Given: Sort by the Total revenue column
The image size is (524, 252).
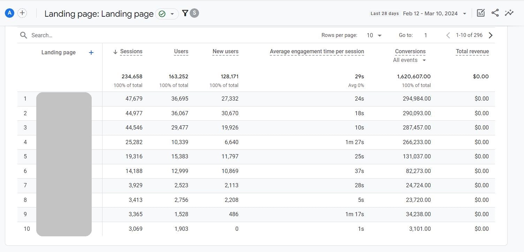Looking at the screenshot, I should [472, 52].
